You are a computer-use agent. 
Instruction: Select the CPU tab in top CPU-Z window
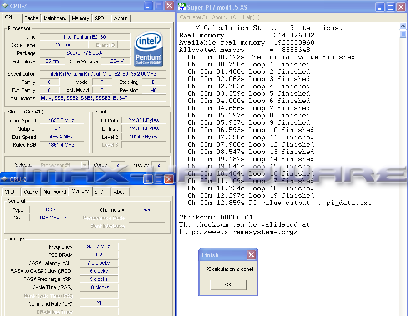point(10,17)
